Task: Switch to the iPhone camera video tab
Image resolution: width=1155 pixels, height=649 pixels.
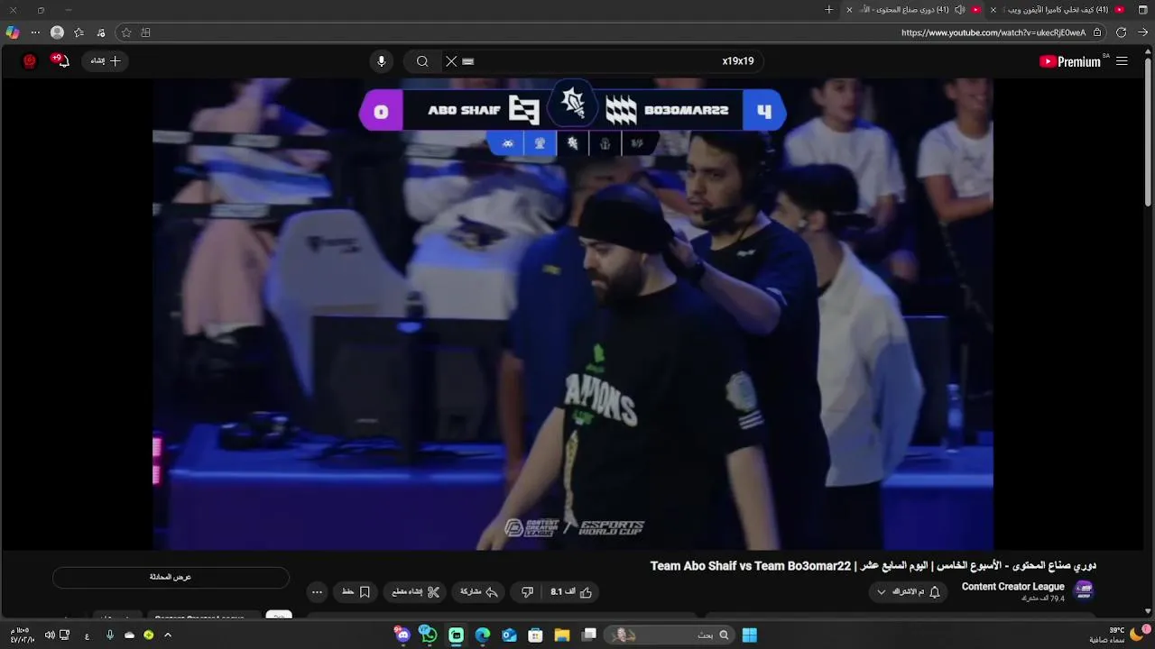Action: 1057,10
